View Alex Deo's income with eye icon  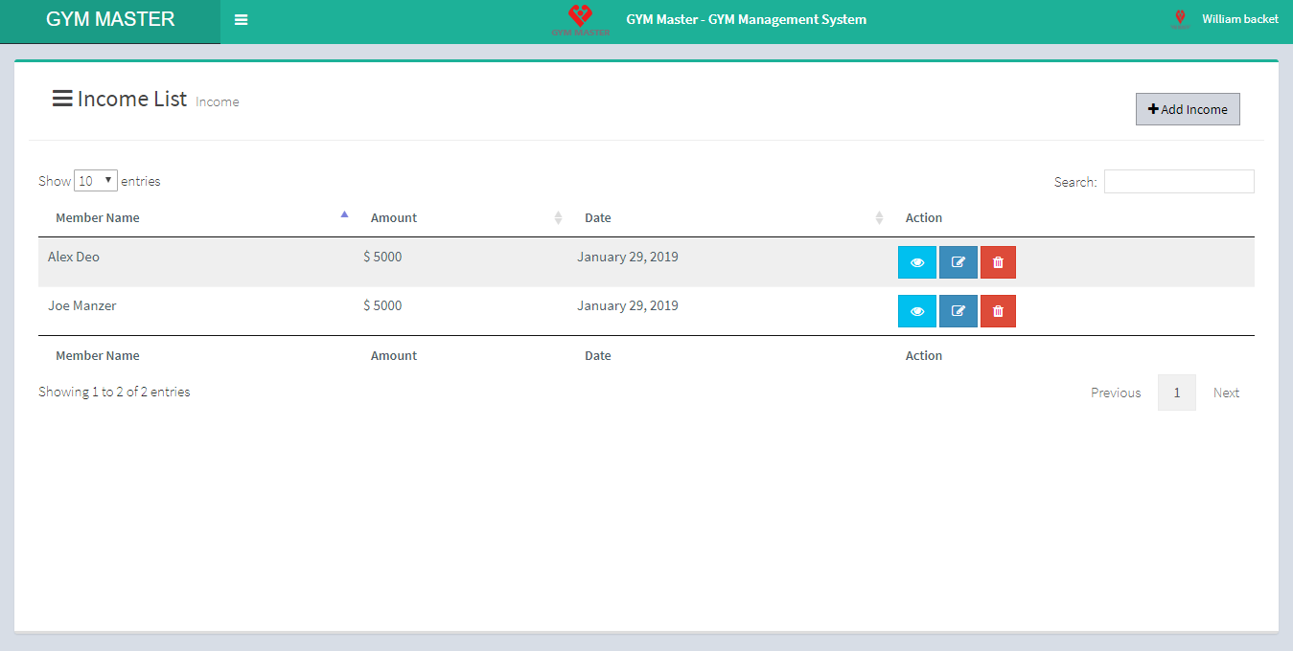pos(916,262)
